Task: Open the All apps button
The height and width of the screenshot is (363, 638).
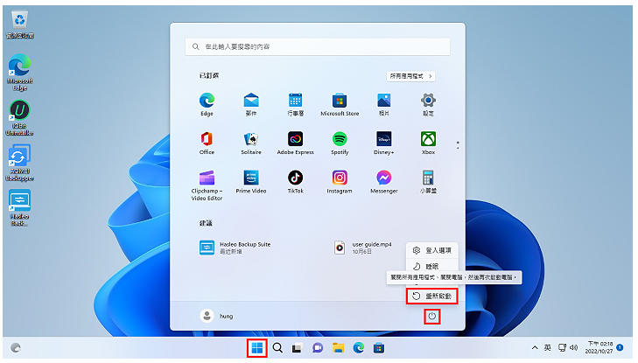Action: point(410,76)
